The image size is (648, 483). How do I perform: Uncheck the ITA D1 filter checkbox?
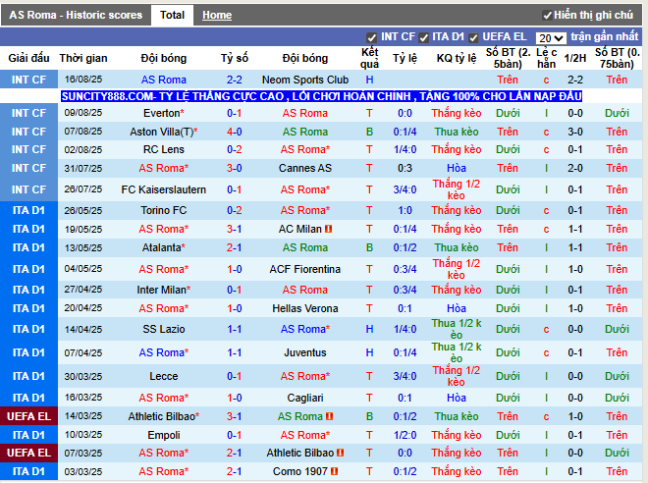423,38
